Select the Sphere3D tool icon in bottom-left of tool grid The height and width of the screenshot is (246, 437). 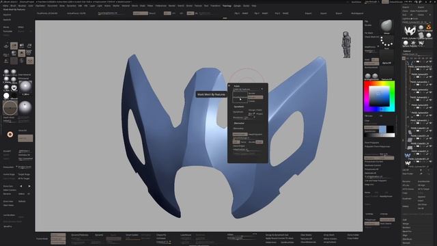click(406, 43)
